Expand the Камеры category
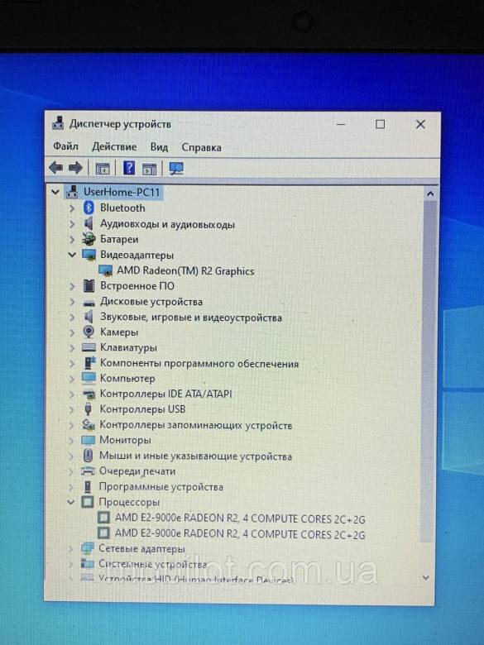 point(72,332)
